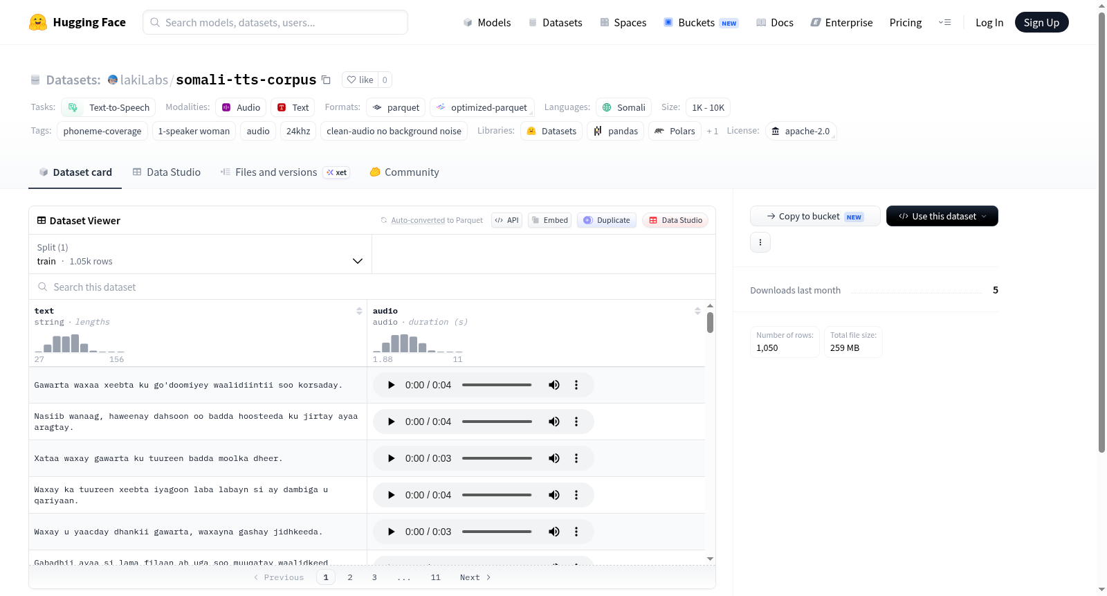
Task: Seek the audio progress bar in 'Xataa waxay gawarta' row
Action: (x=497, y=458)
